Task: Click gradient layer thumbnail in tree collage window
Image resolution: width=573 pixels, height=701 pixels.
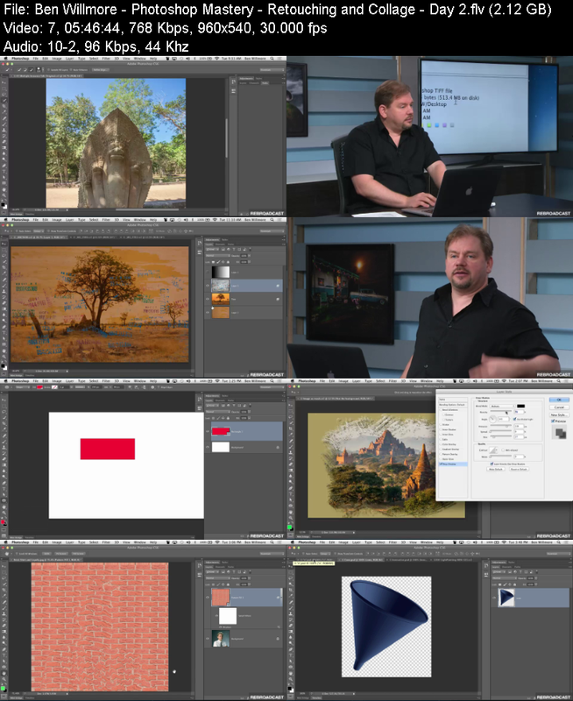Action: coord(221,272)
